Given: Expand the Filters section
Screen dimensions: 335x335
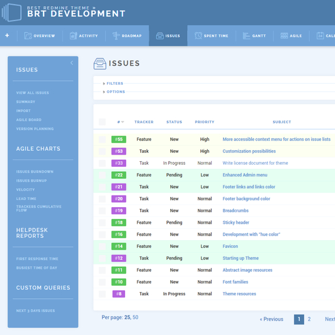Looking at the screenshot, I should tap(114, 84).
